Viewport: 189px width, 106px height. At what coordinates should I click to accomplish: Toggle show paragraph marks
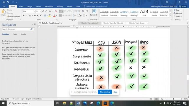(87, 11)
